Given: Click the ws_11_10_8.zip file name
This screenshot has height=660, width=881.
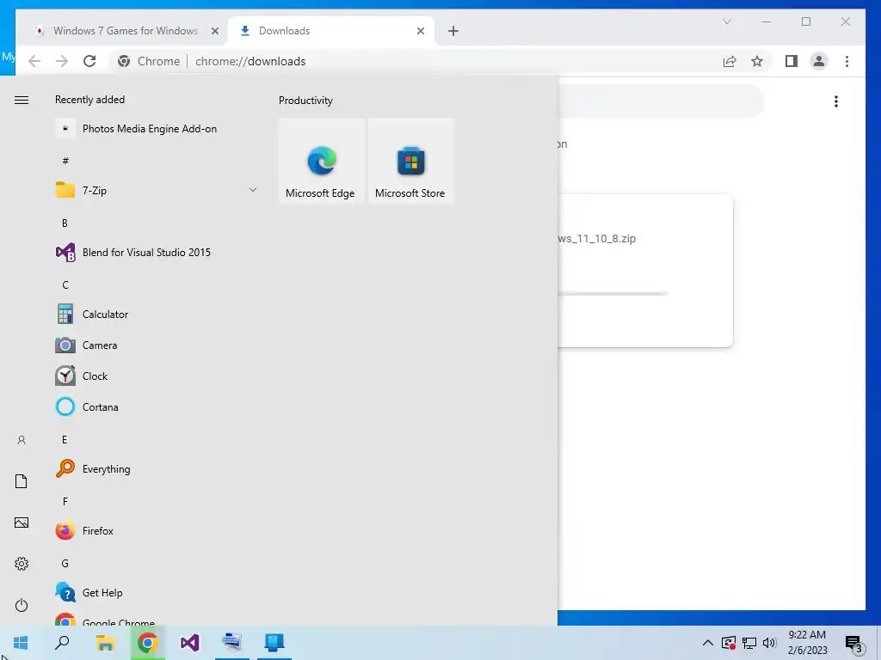Looking at the screenshot, I should click(x=597, y=239).
